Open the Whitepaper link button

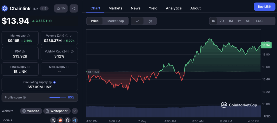tap(57, 111)
